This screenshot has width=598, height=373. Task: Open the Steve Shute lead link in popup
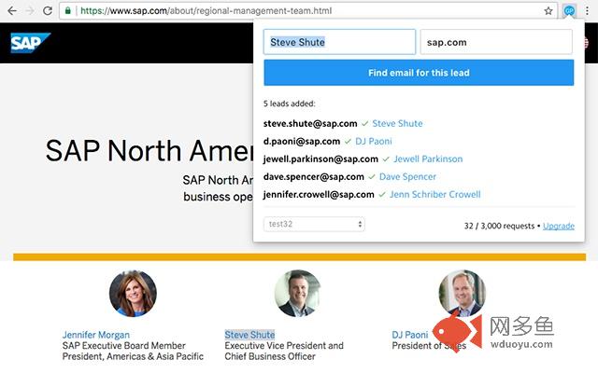click(x=397, y=123)
